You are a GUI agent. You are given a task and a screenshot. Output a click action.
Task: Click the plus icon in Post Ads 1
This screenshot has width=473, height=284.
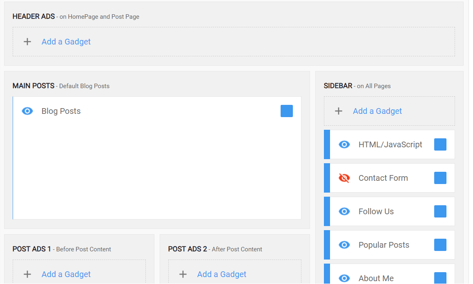[27, 274]
